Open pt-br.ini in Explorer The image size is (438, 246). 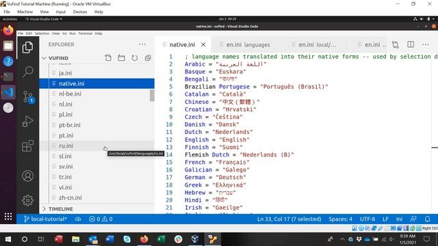96,125
